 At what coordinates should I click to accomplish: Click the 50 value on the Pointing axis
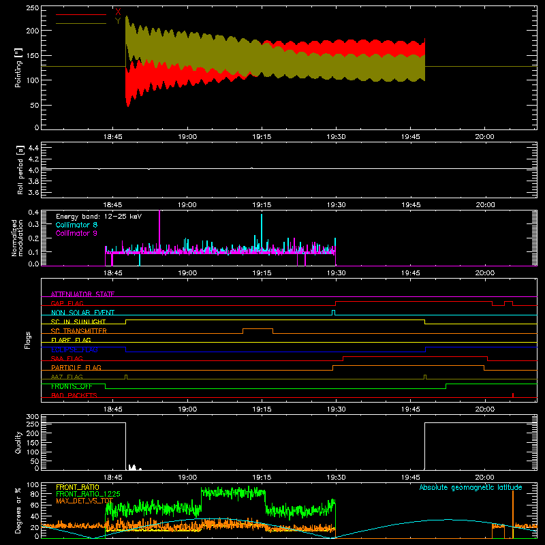35,106
